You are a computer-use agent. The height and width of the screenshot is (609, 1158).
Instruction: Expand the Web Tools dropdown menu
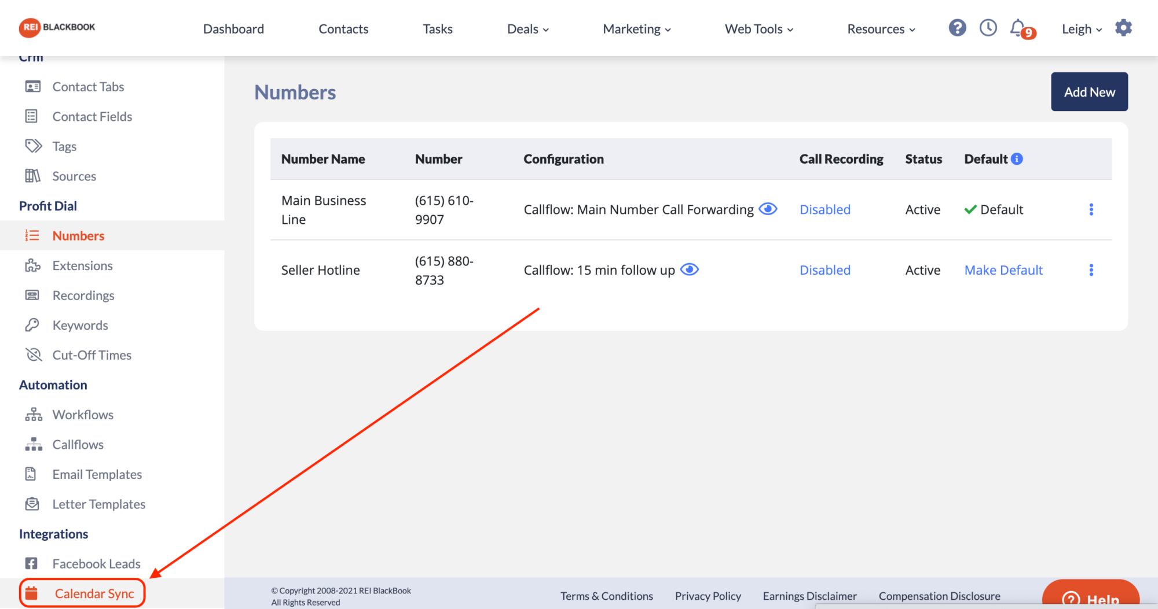(x=759, y=29)
